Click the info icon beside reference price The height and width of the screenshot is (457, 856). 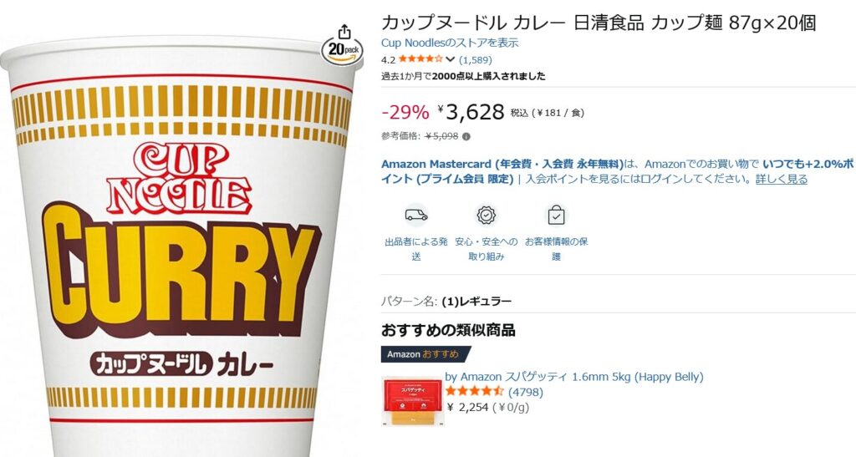click(x=466, y=137)
